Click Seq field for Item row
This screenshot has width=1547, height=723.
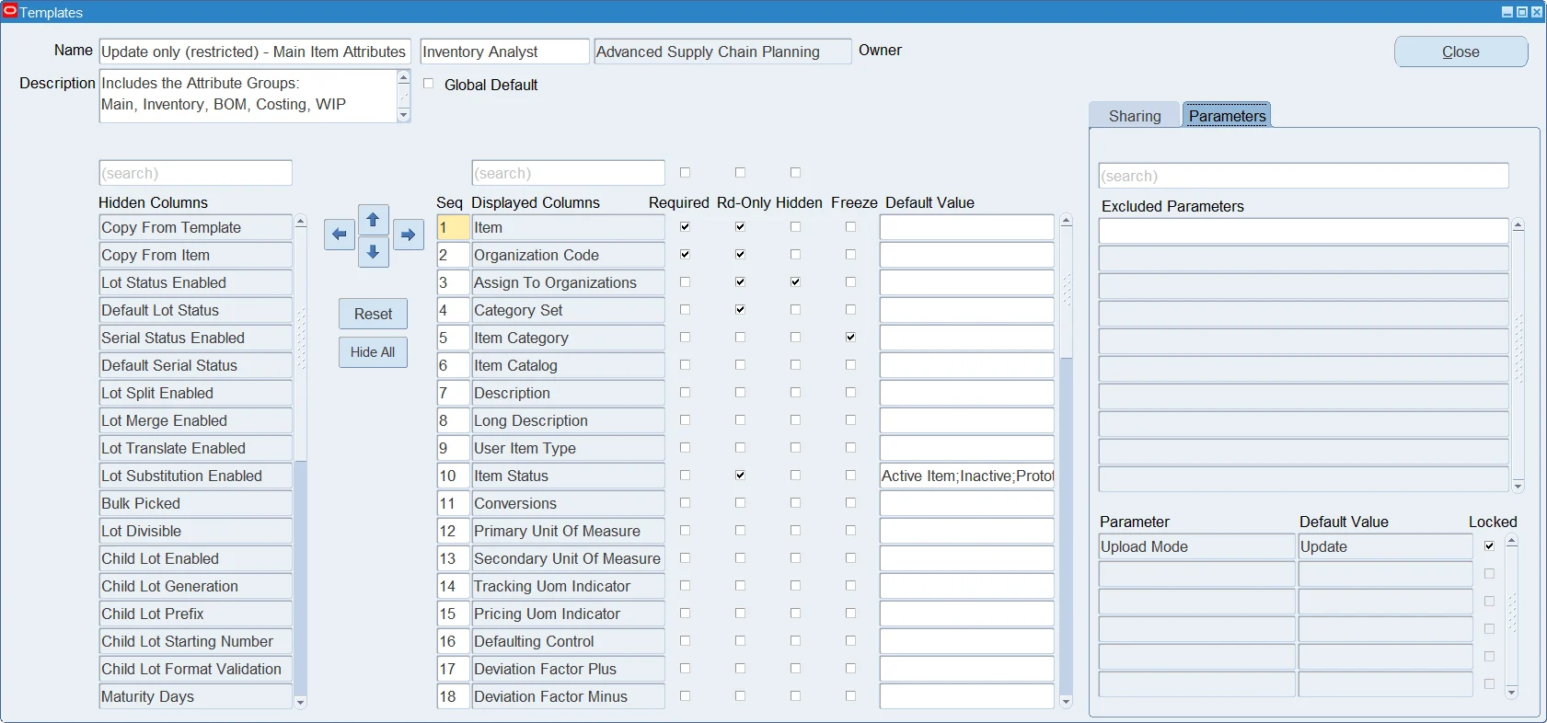click(453, 227)
